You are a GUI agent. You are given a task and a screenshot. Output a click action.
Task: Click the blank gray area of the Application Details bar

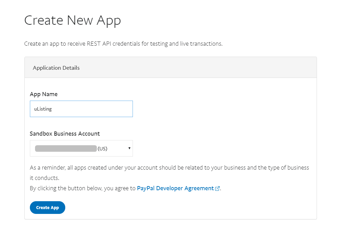coord(206,68)
